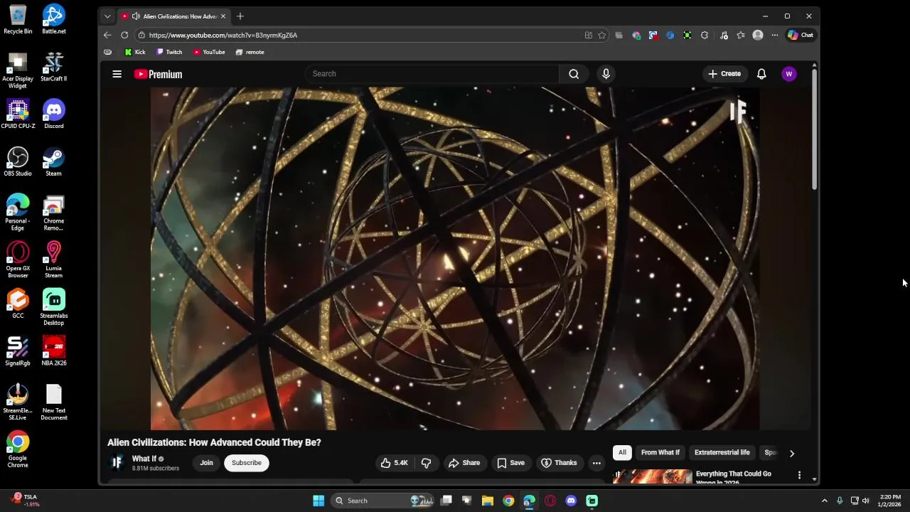
Task: Open the StarCraft II desktop icon
Action: (x=53, y=67)
